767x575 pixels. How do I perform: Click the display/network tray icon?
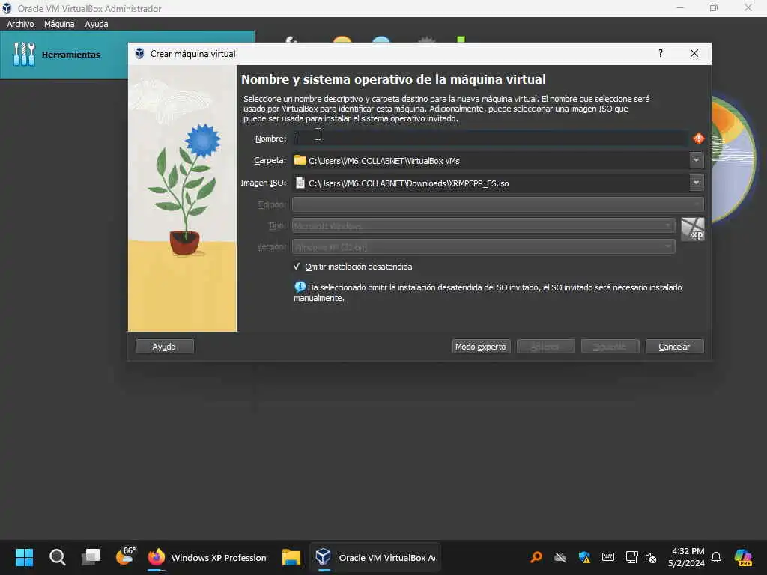(631, 557)
